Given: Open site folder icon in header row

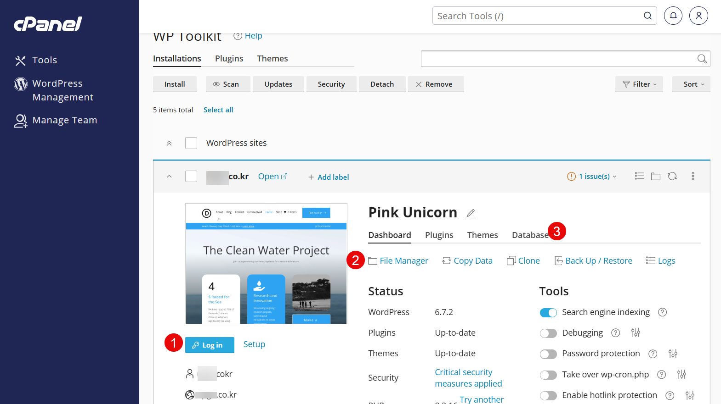Looking at the screenshot, I should point(656,177).
